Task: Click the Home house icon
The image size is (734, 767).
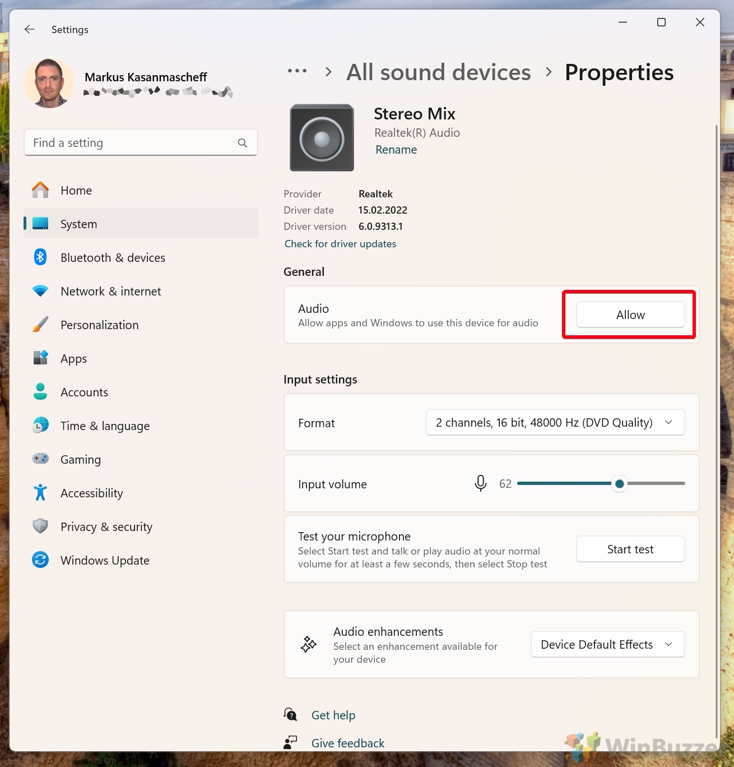Action: (40, 190)
